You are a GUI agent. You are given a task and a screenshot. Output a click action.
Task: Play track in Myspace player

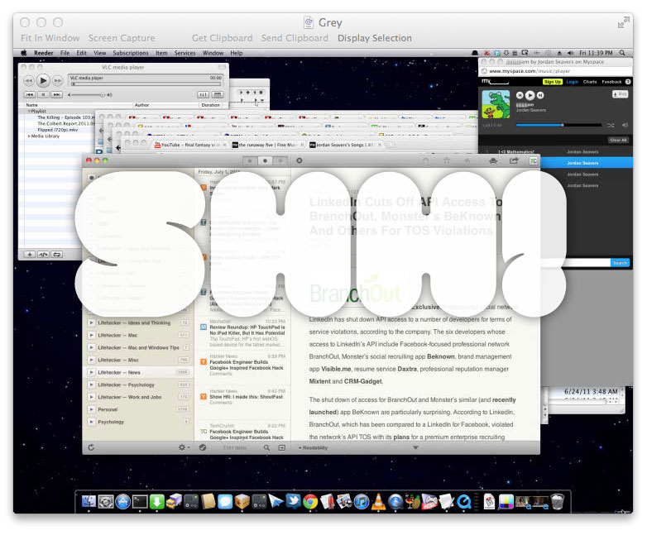(x=530, y=95)
